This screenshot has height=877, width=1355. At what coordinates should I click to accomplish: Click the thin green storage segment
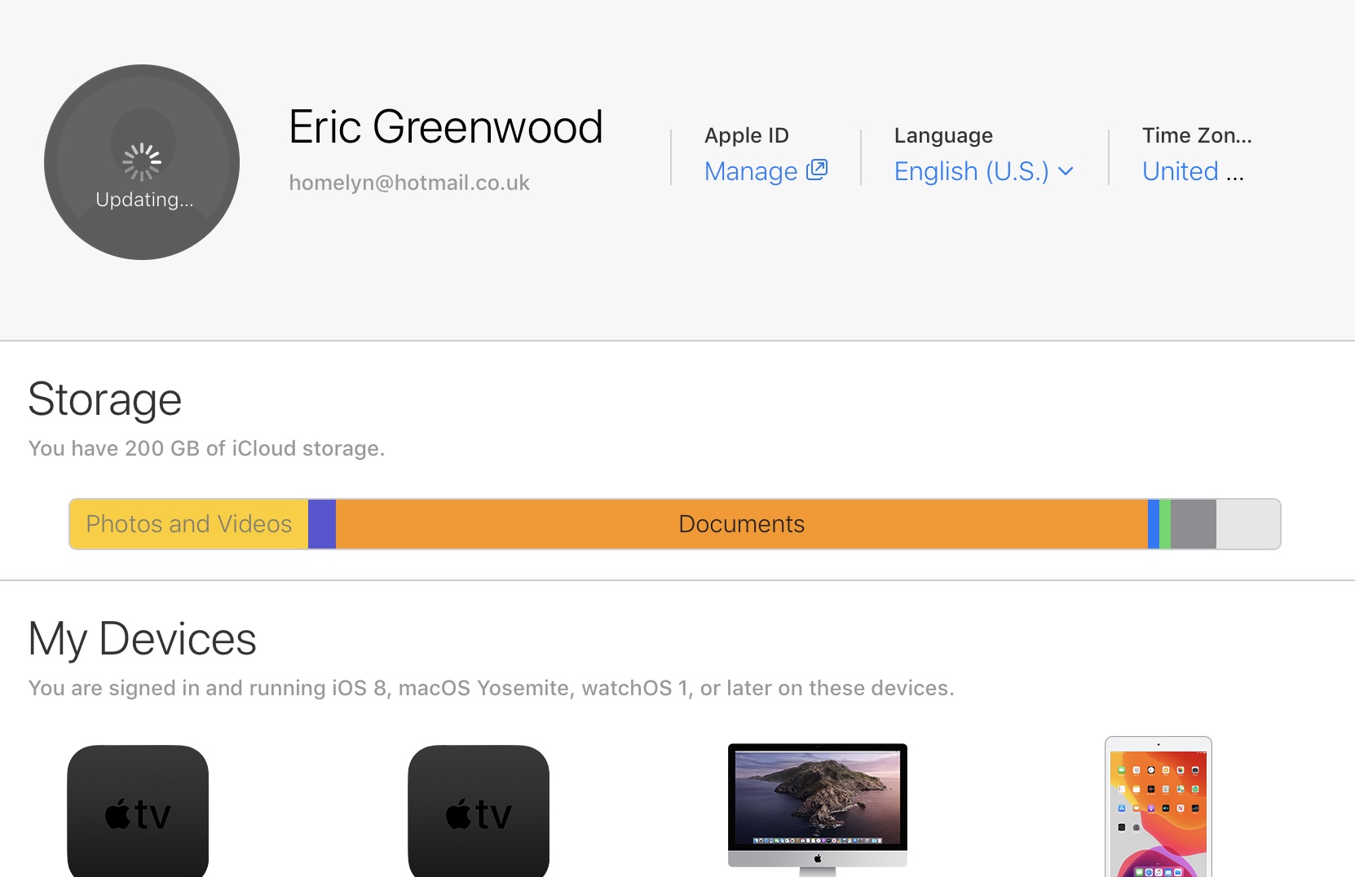(1165, 524)
